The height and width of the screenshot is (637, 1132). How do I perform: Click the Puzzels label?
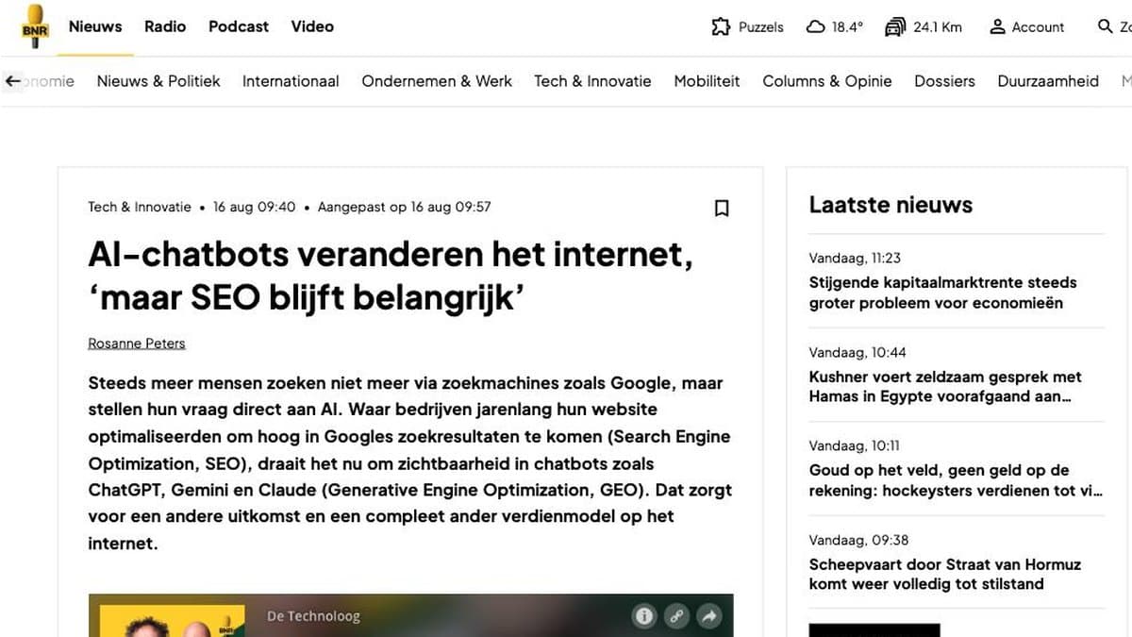coord(761,27)
